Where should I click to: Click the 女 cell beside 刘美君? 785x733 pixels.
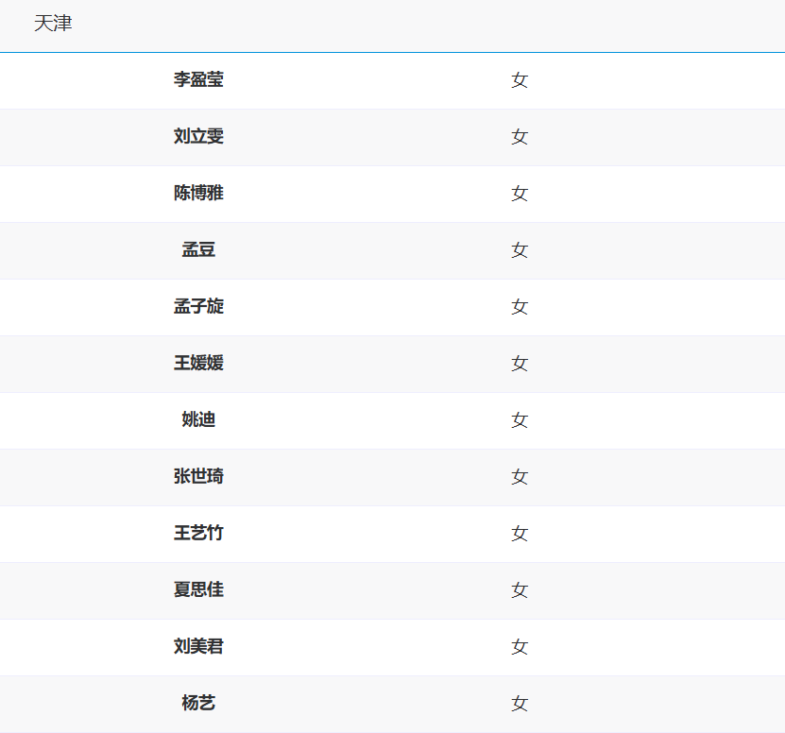click(519, 647)
